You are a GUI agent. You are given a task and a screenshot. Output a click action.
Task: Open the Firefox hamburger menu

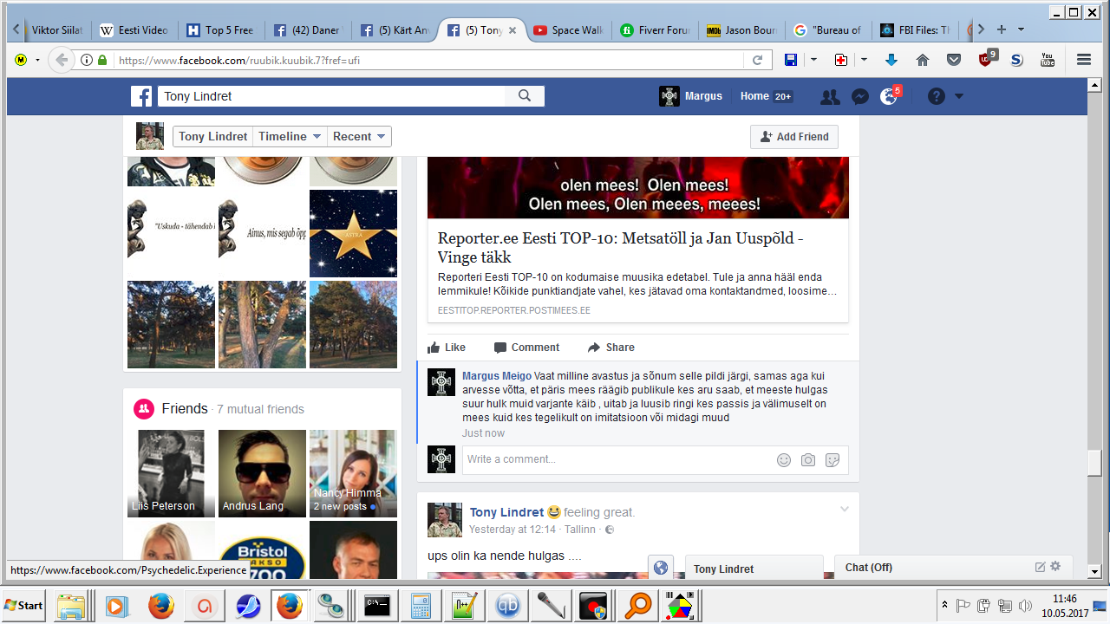click(x=1083, y=60)
